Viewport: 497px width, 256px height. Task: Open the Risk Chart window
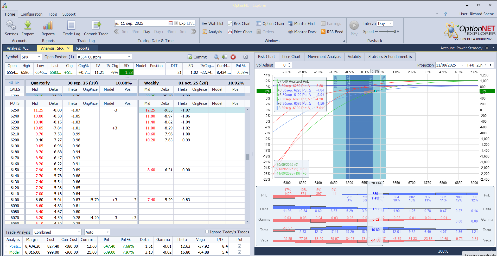click(239, 24)
